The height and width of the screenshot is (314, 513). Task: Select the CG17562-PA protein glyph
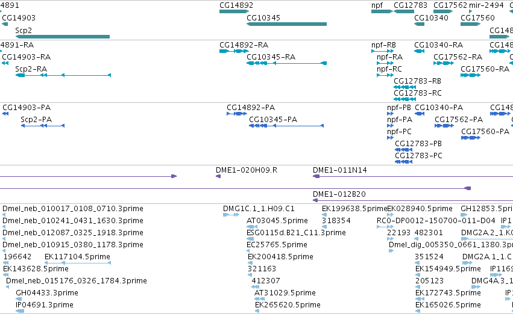(x=444, y=126)
